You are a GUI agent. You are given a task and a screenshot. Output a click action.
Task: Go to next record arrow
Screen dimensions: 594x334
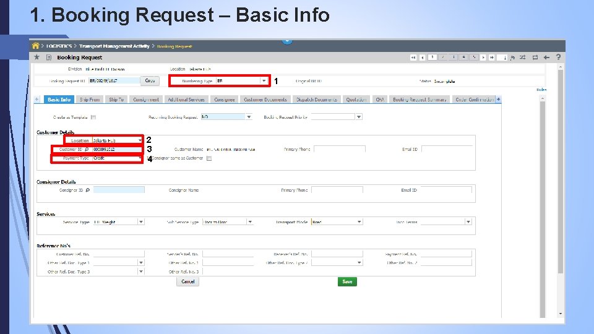pyautogui.click(x=483, y=58)
